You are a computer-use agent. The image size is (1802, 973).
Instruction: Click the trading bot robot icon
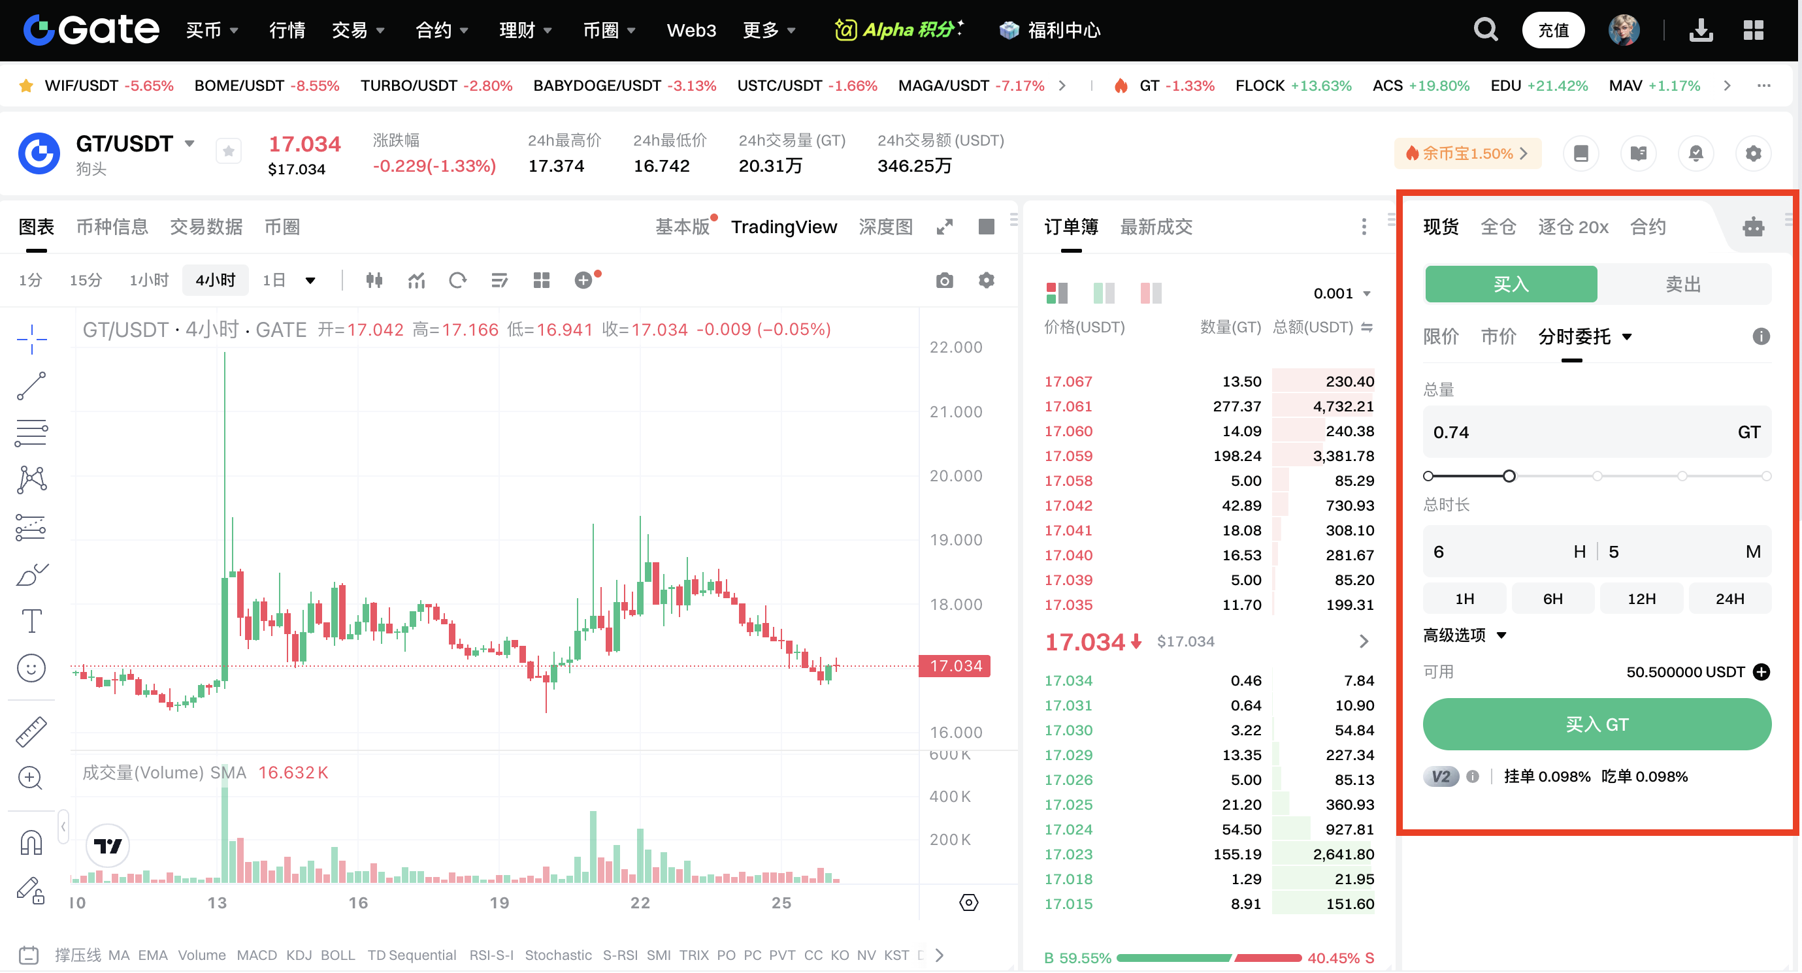1752,227
